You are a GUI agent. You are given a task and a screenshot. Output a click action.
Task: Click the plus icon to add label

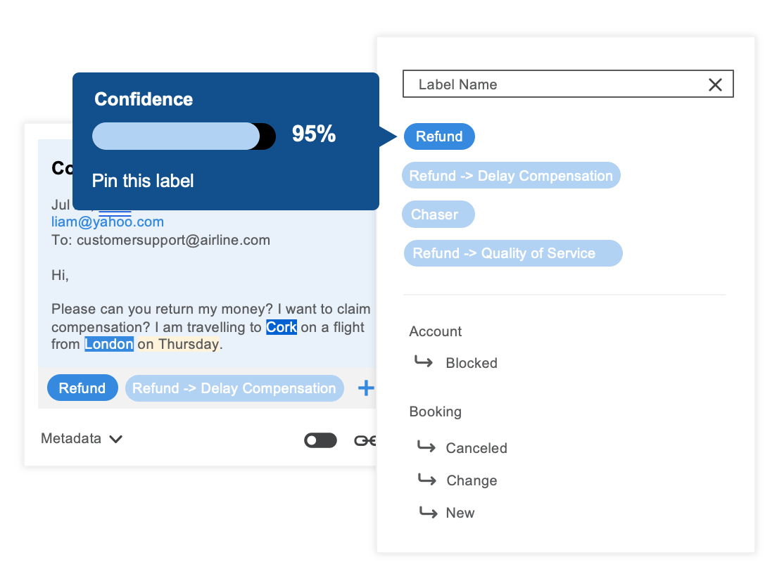point(366,388)
